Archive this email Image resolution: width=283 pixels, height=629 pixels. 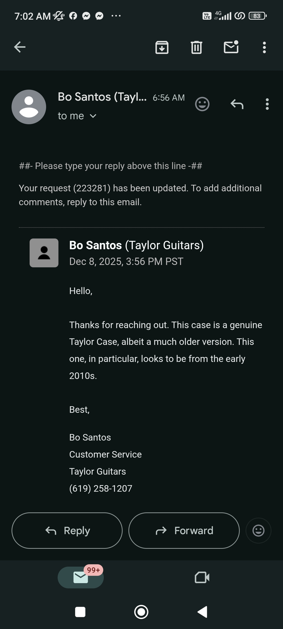click(162, 47)
